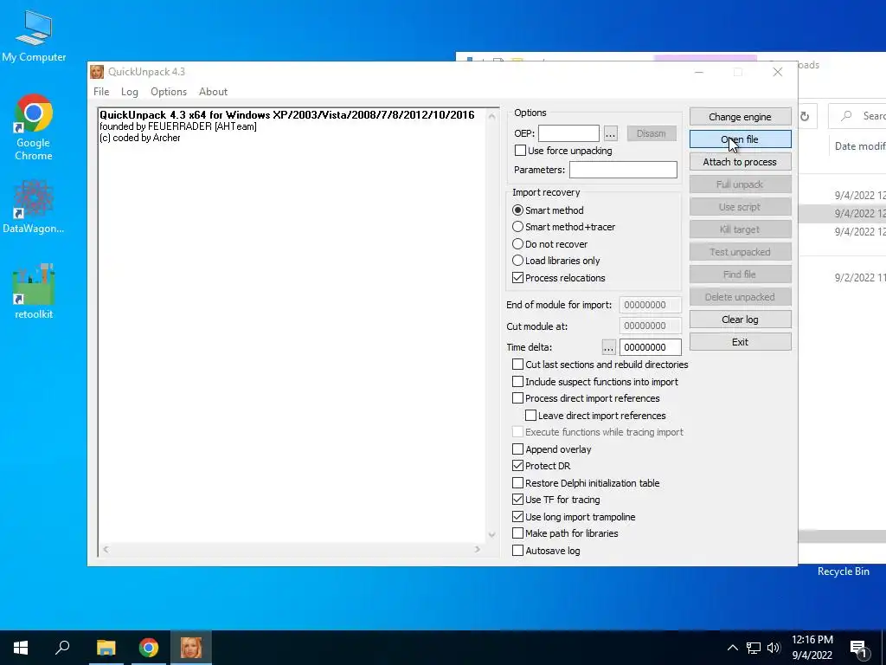886x665 pixels.
Task: Open the Log menu
Action: coord(130,92)
